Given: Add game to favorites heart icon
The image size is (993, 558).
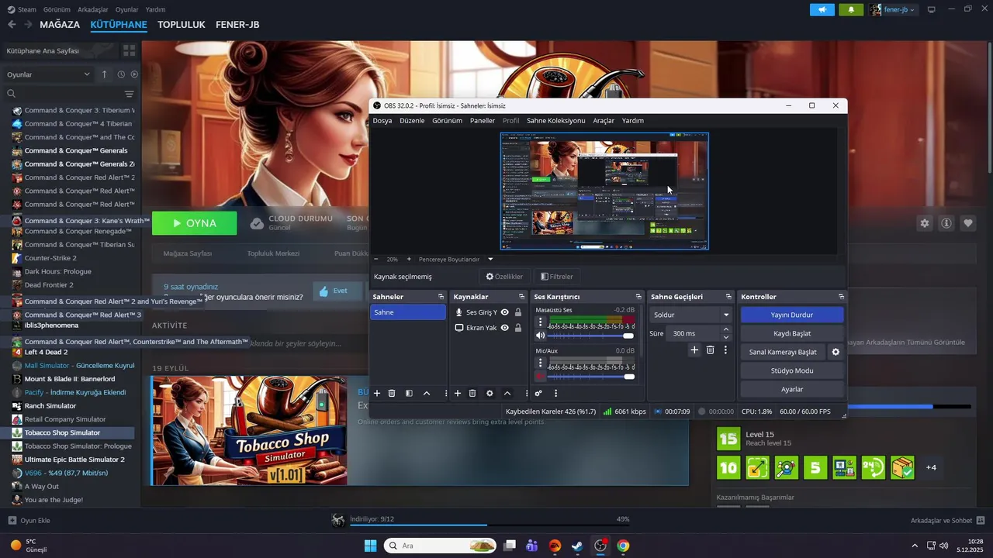Looking at the screenshot, I should [968, 223].
